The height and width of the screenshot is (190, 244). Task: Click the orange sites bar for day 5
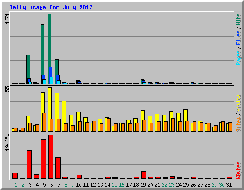pyautogui.click(x=44, y=122)
